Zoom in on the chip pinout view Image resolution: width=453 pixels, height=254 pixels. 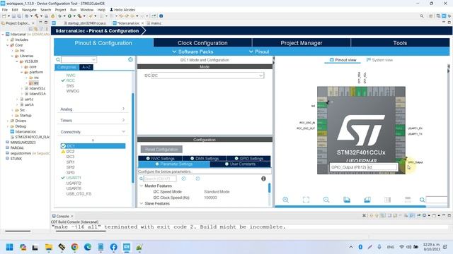[285, 200]
